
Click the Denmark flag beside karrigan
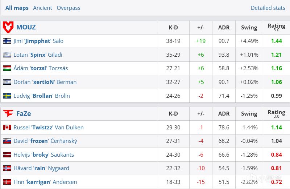click(x=7, y=182)
